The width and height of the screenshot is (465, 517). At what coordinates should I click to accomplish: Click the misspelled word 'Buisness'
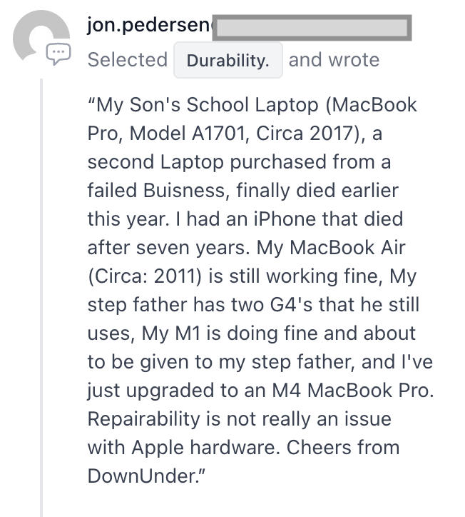185,191
